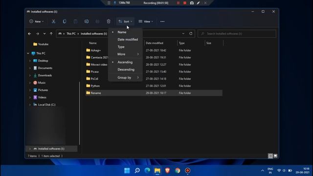
Task: Open taskbar Search
Action: (137, 171)
